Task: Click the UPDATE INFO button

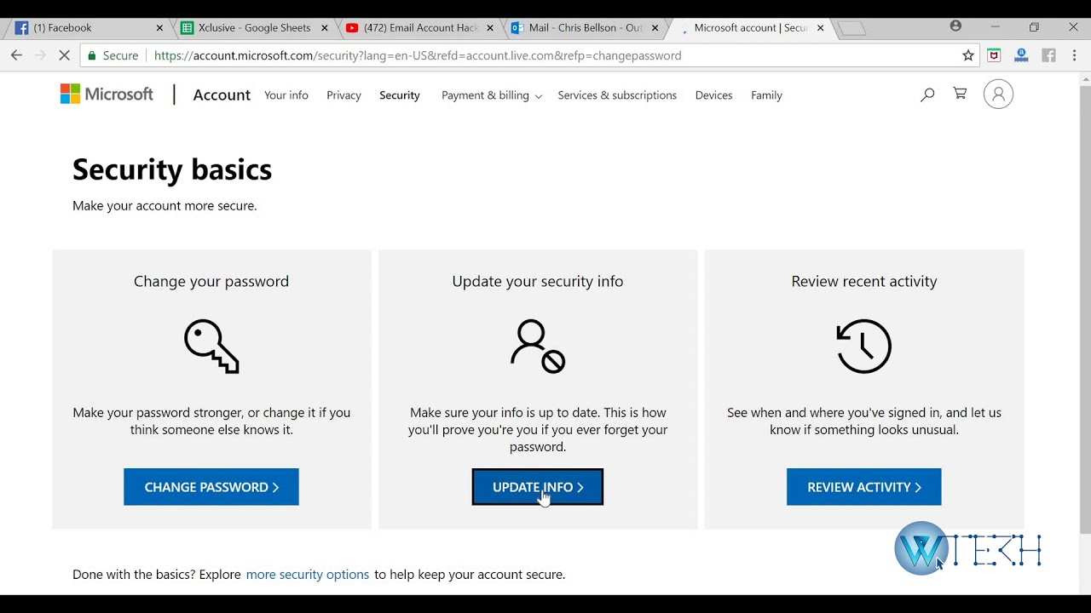Action: tap(538, 487)
